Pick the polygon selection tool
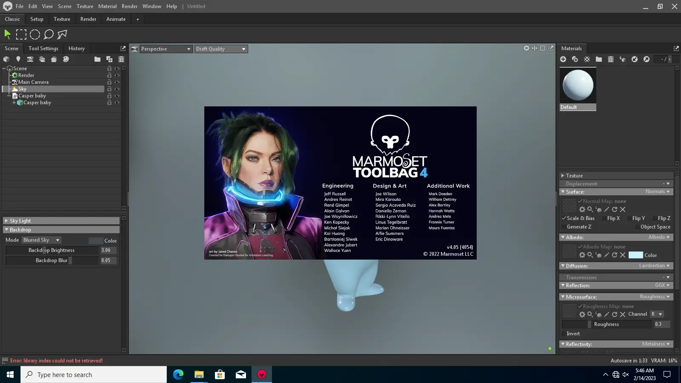The width and height of the screenshot is (681, 383). (63, 34)
